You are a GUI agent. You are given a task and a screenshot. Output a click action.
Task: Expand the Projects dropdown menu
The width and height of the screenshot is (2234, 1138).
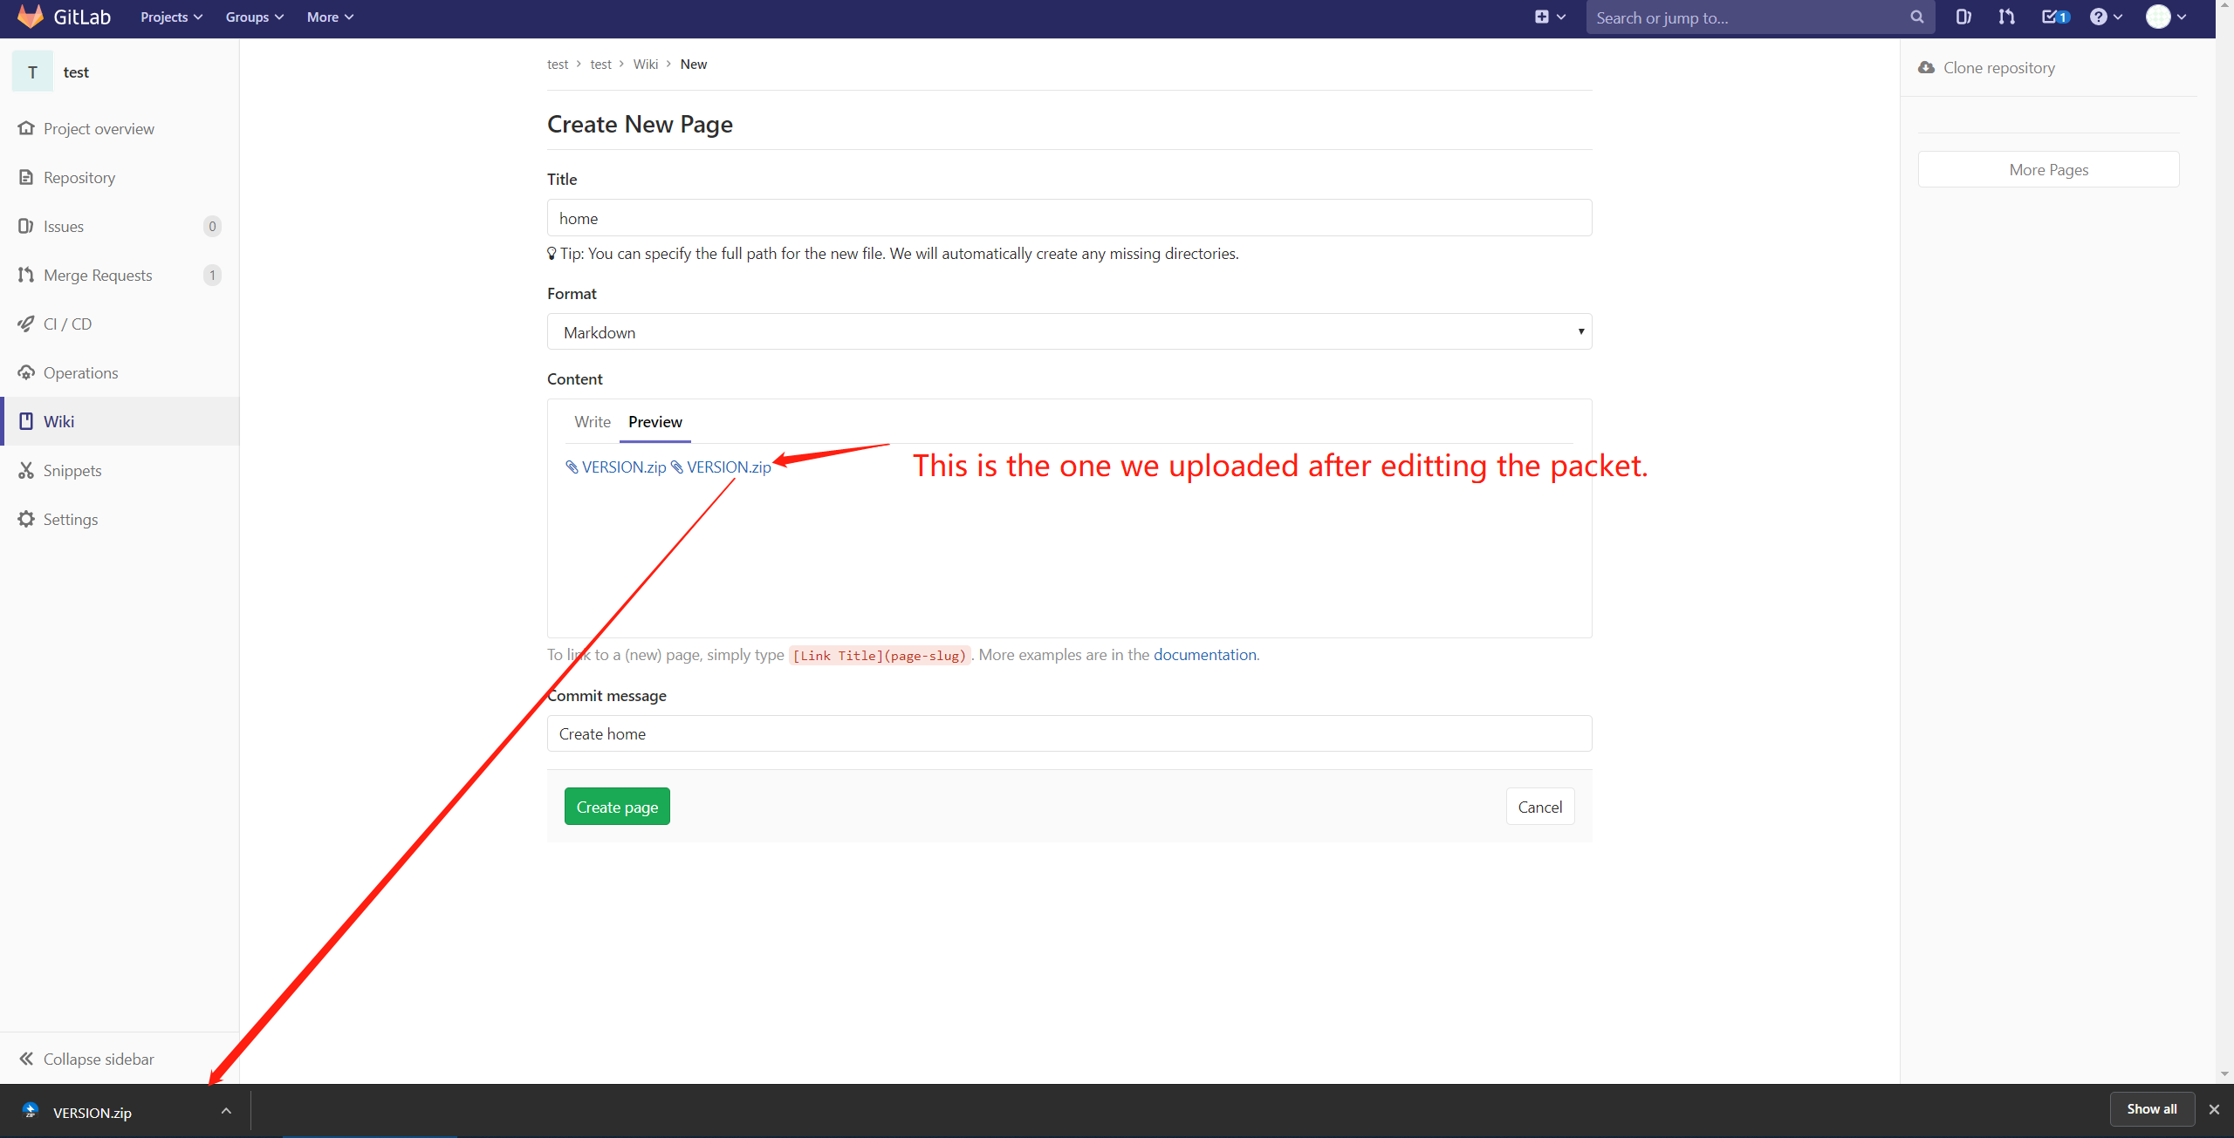click(x=171, y=17)
